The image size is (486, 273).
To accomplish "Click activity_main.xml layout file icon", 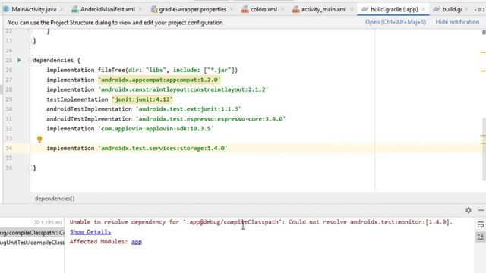I will click(295, 10).
